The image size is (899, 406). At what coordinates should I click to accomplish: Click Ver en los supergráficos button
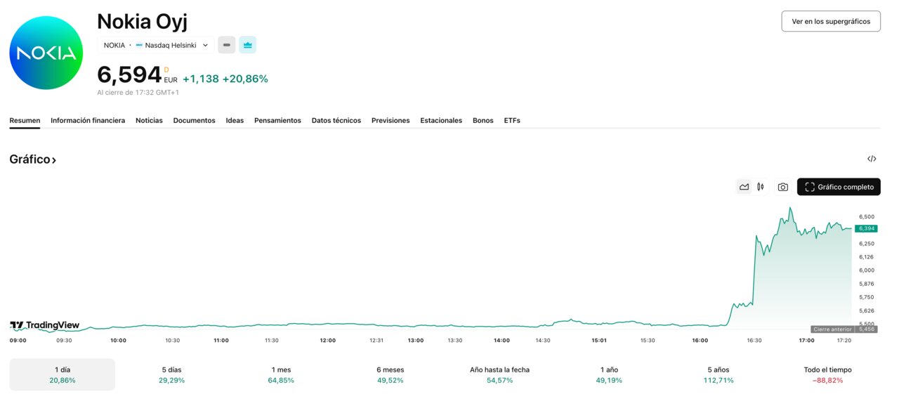pyautogui.click(x=830, y=21)
